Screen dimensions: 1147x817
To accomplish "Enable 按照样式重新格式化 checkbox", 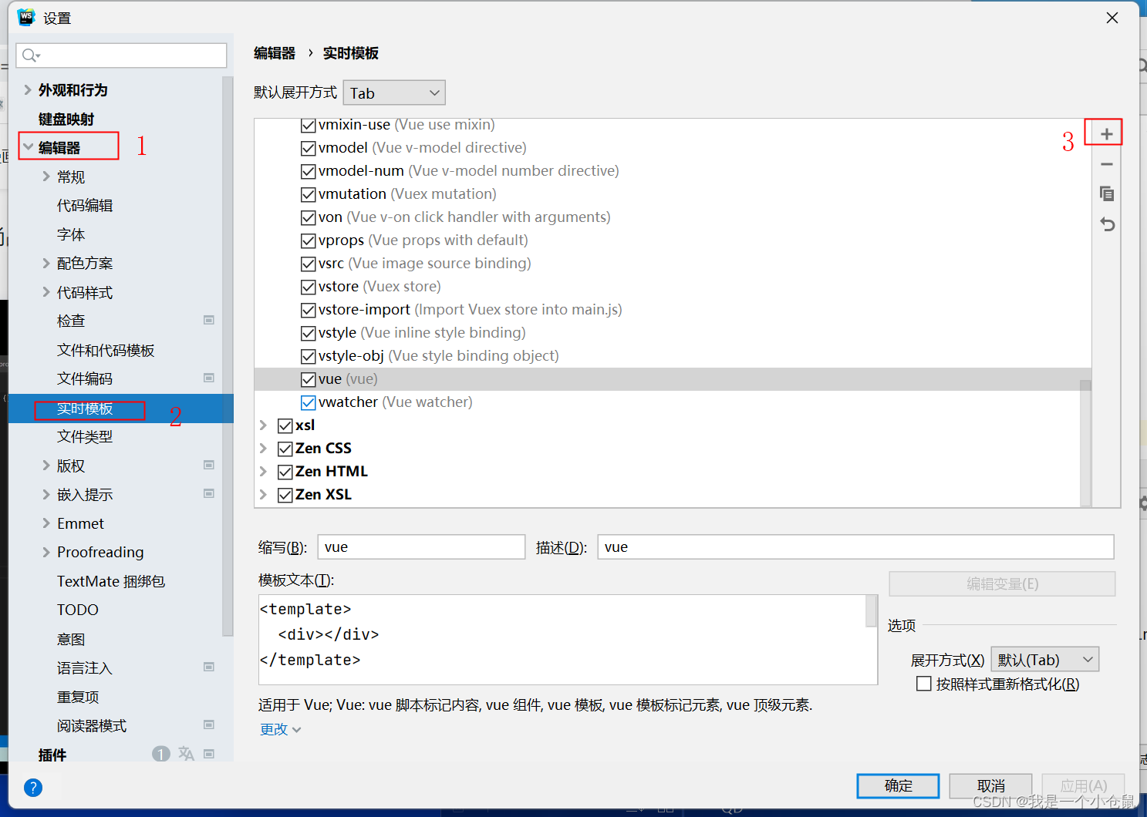I will [x=923, y=684].
